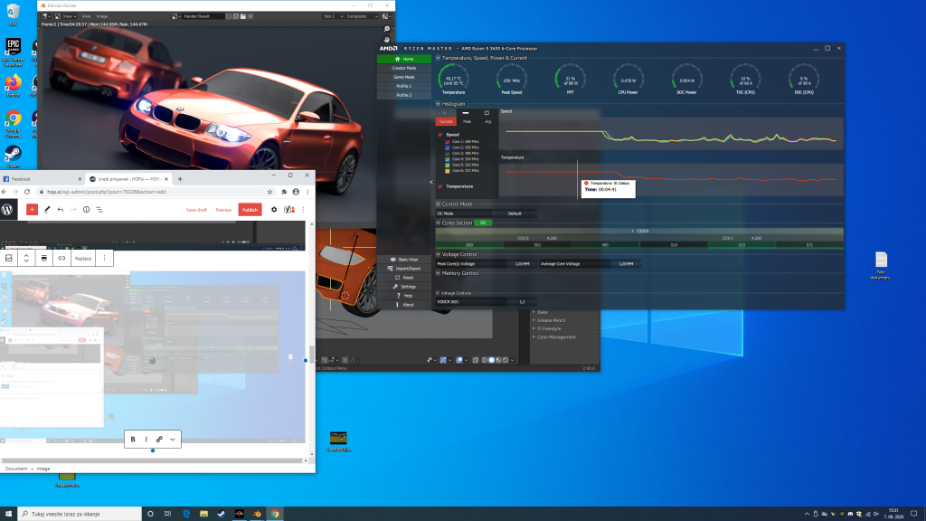
Task: Insert link on the image block toolbar
Action: pos(61,258)
